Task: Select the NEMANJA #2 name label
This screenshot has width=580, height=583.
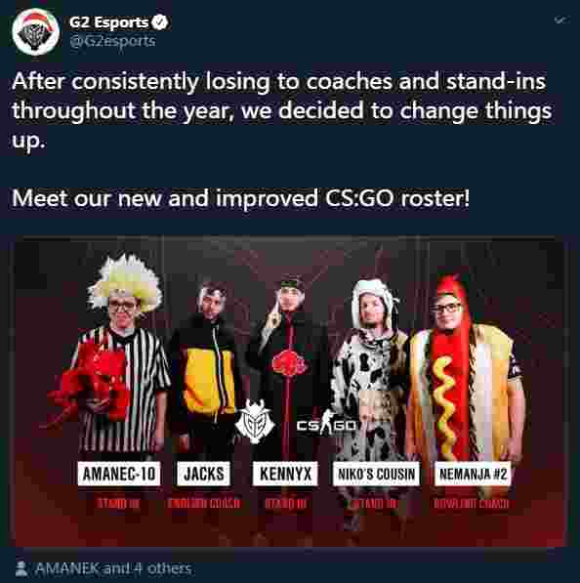Action: tap(473, 474)
